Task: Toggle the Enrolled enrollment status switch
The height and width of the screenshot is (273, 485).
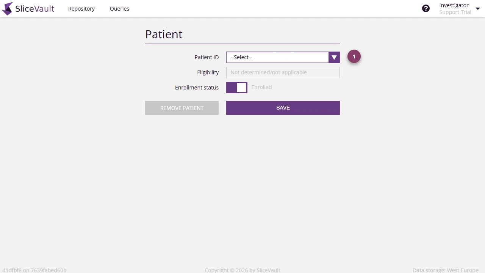Action: (236, 87)
